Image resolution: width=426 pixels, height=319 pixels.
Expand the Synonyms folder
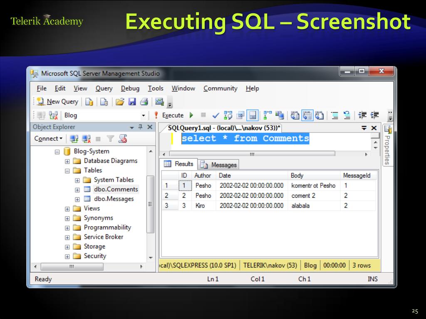(x=67, y=218)
